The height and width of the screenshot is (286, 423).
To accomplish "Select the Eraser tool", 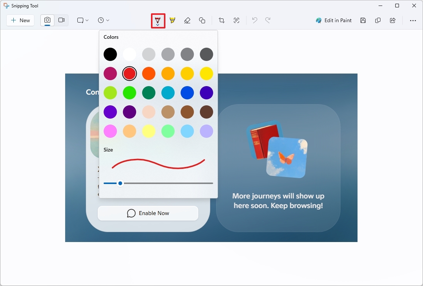I will pyautogui.click(x=187, y=20).
